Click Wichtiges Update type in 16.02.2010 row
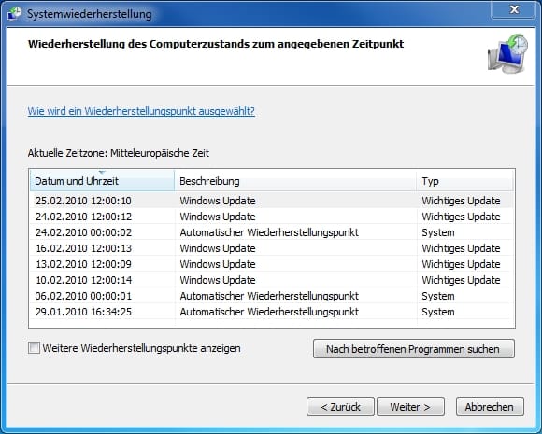Image resolution: width=542 pixels, height=434 pixels. click(461, 248)
